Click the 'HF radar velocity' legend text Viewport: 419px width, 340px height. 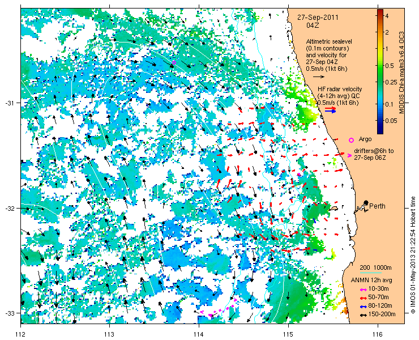340,89
